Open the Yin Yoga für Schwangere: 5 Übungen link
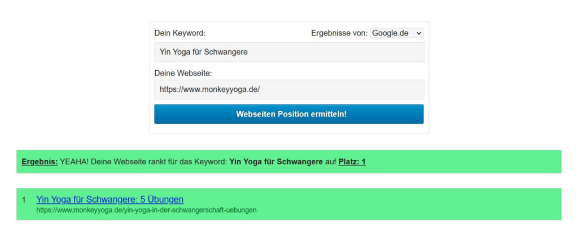This screenshot has height=241, width=578. pyautogui.click(x=110, y=199)
